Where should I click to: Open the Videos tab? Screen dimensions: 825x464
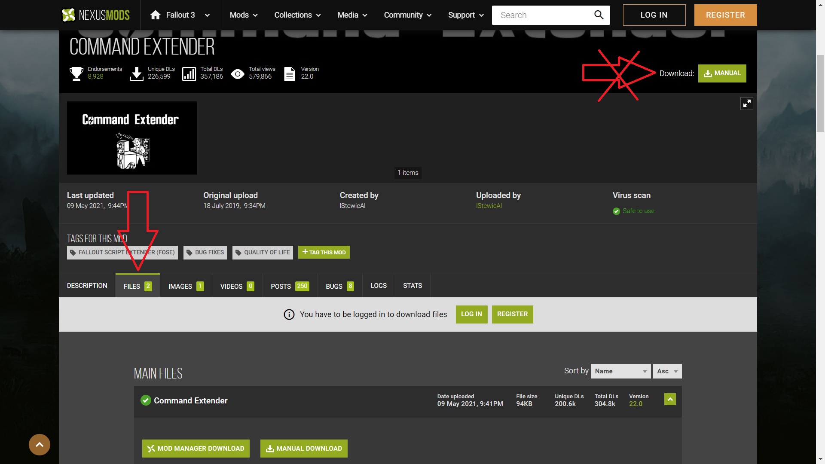[237, 286]
